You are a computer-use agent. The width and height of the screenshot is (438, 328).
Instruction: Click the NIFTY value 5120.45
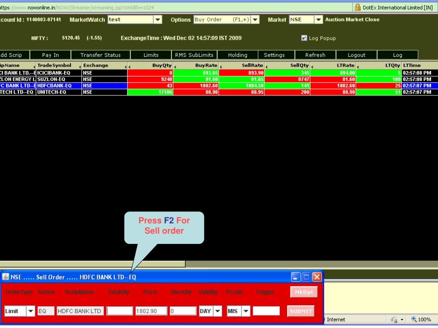point(71,38)
